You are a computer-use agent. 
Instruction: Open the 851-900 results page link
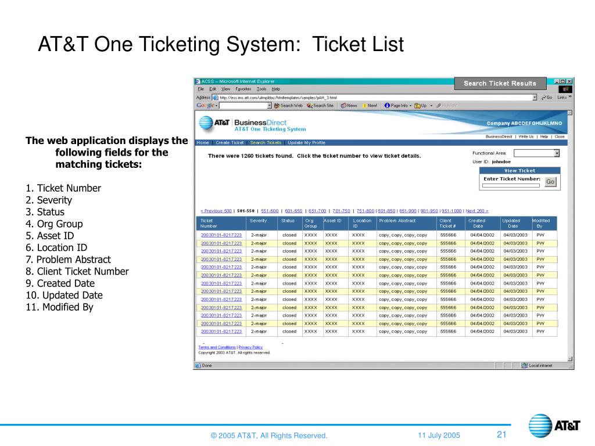(408, 211)
